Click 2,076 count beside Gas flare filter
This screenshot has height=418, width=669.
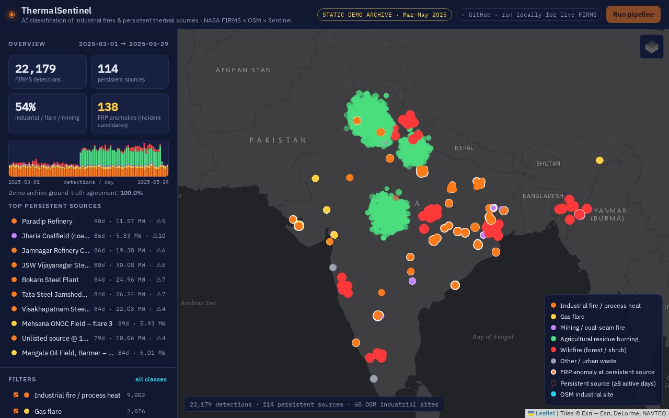pyautogui.click(x=136, y=412)
